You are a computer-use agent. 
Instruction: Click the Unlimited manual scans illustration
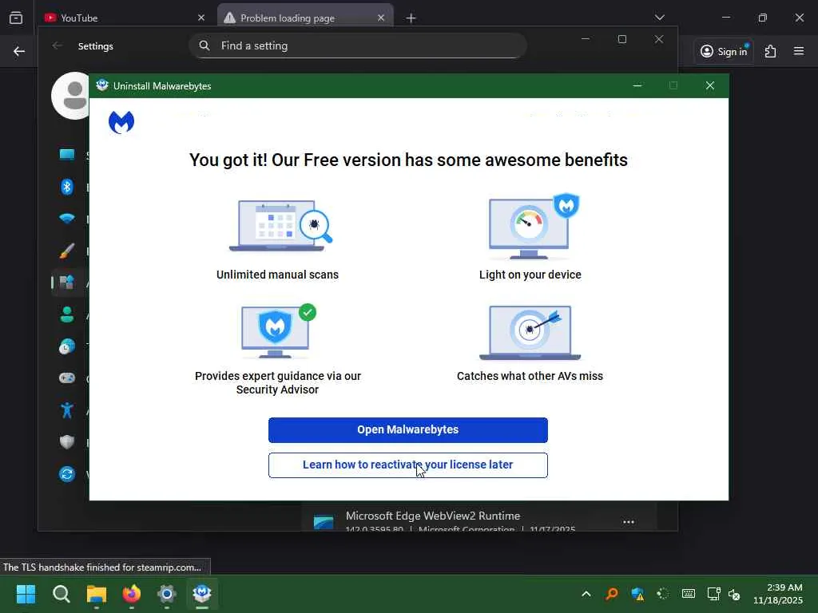[x=280, y=226]
